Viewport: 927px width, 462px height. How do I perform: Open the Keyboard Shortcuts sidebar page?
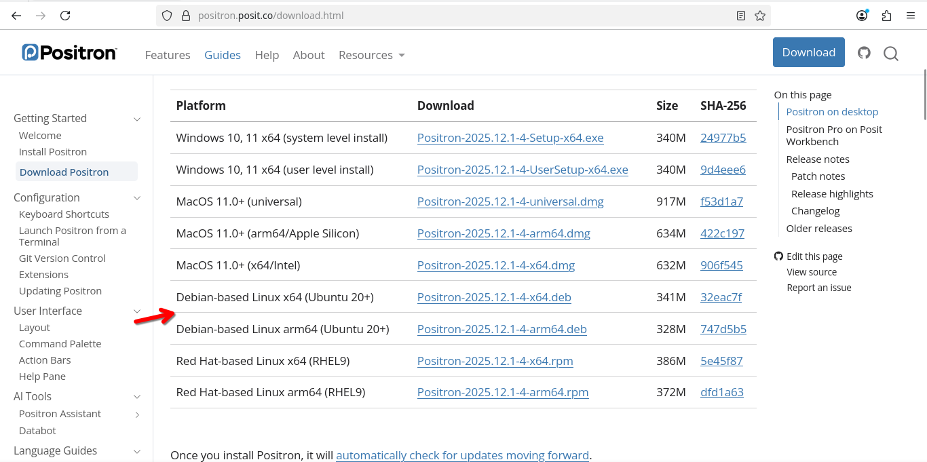click(64, 214)
